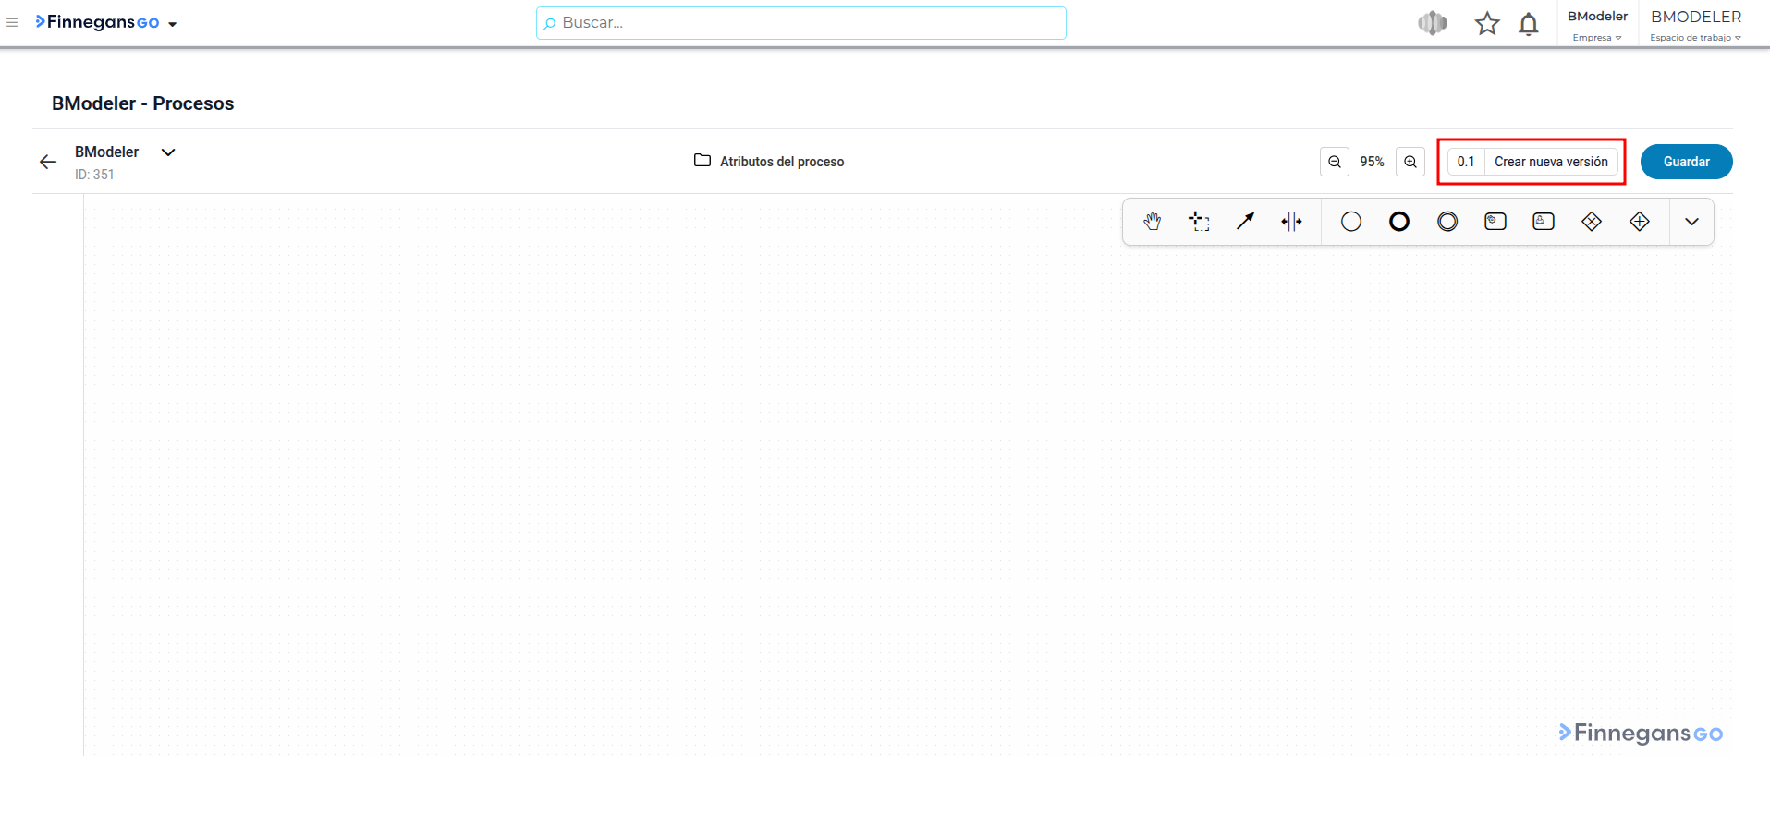The width and height of the screenshot is (1770, 837).
Task: Focus the Buscar search field
Action: click(800, 23)
